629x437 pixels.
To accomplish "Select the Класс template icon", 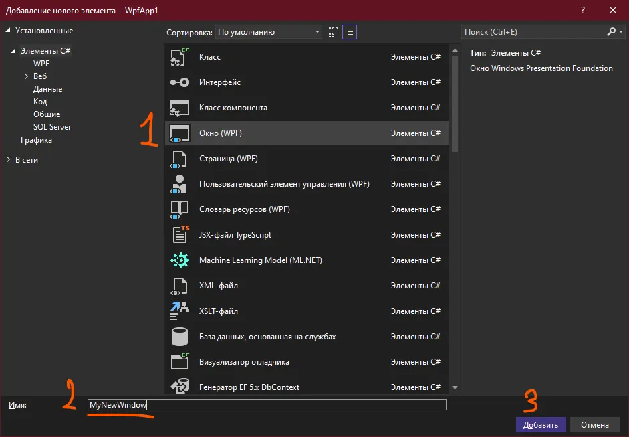I will [179, 57].
